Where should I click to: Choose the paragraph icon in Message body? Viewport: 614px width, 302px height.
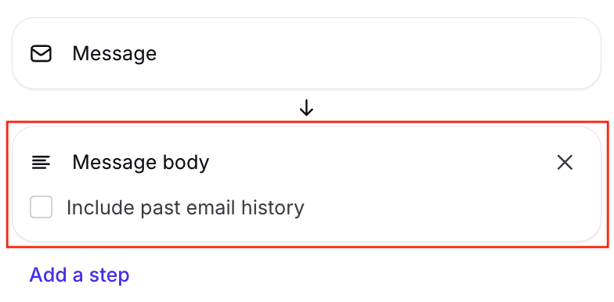coord(41,163)
